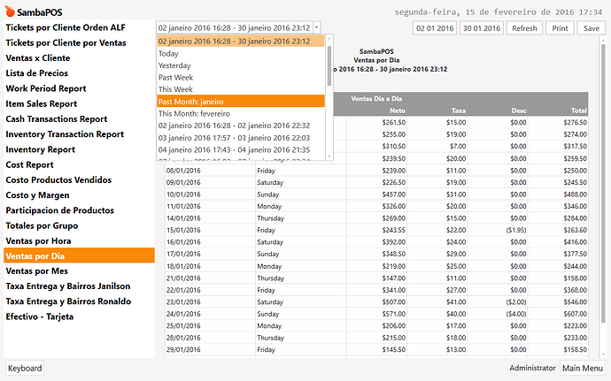Choose 'This Week' from the period list

click(x=241, y=89)
